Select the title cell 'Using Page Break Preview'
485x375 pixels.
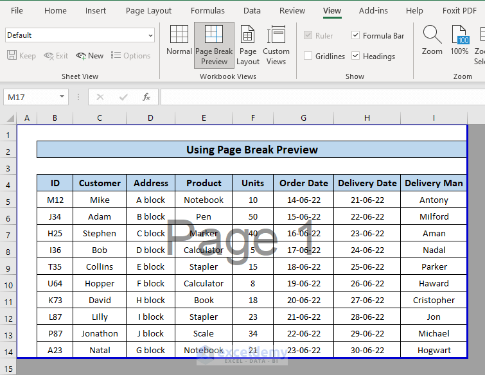coord(251,150)
